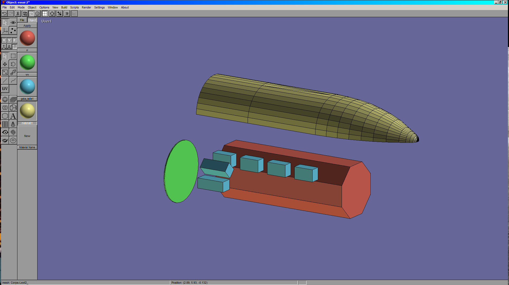Open the Scripts menu
Image resolution: width=509 pixels, height=285 pixels.
coord(74,7)
